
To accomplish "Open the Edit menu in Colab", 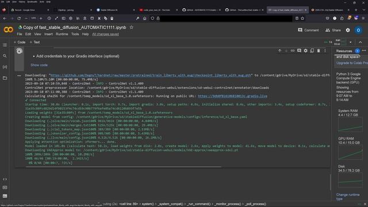I will point(28,34).
